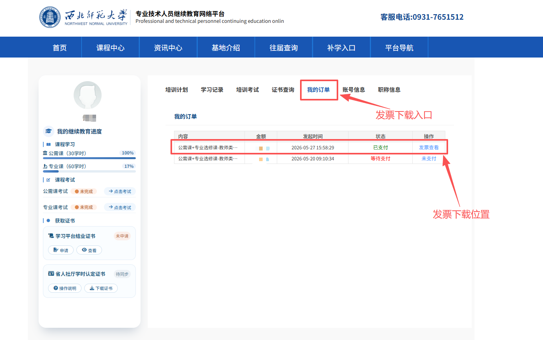Image resolution: width=543 pixels, height=340 pixels.
Task: Click the 等待支付 status cell
Action: pos(380,158)
